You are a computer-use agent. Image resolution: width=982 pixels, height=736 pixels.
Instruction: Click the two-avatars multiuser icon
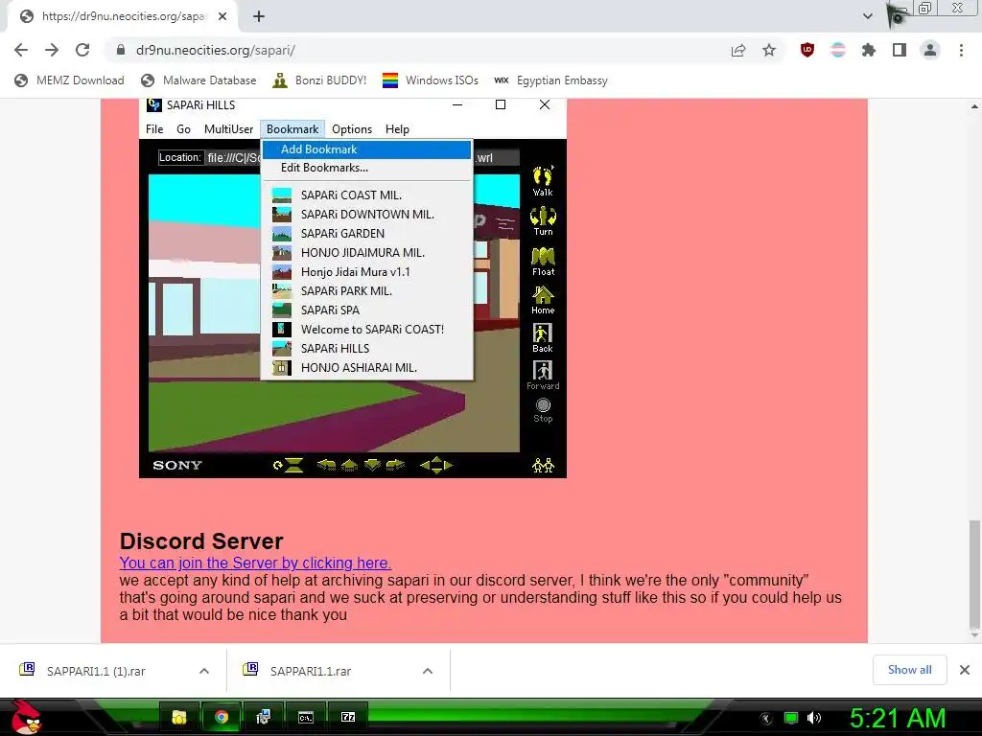[543, 465]
